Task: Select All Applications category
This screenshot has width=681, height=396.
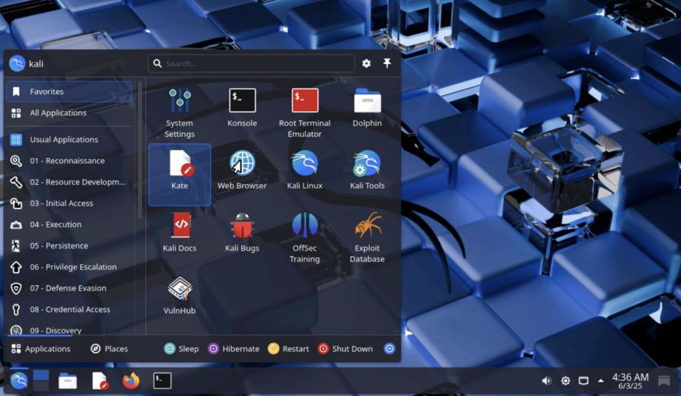Action: (69, 113)
